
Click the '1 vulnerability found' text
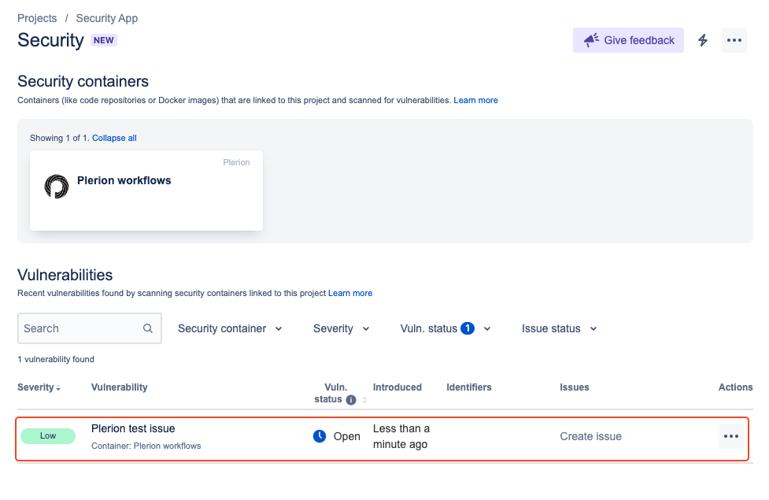click(56, 359)
